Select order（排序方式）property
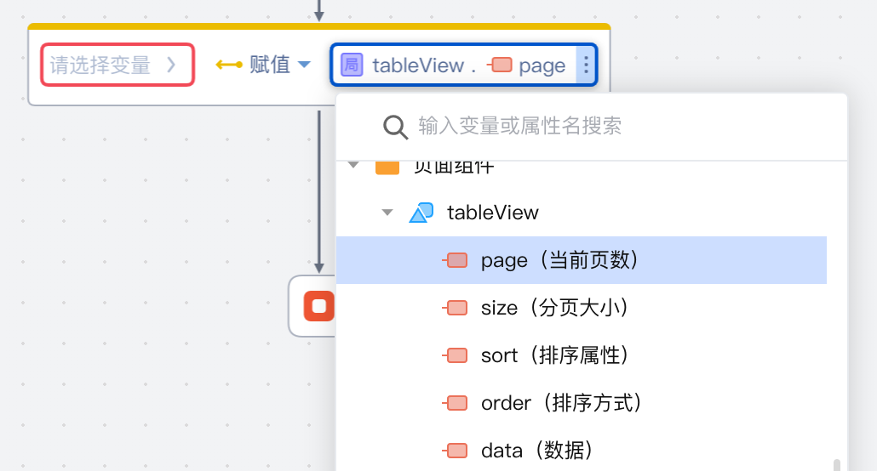Screen dimensions: 877x471 (582, 403)
